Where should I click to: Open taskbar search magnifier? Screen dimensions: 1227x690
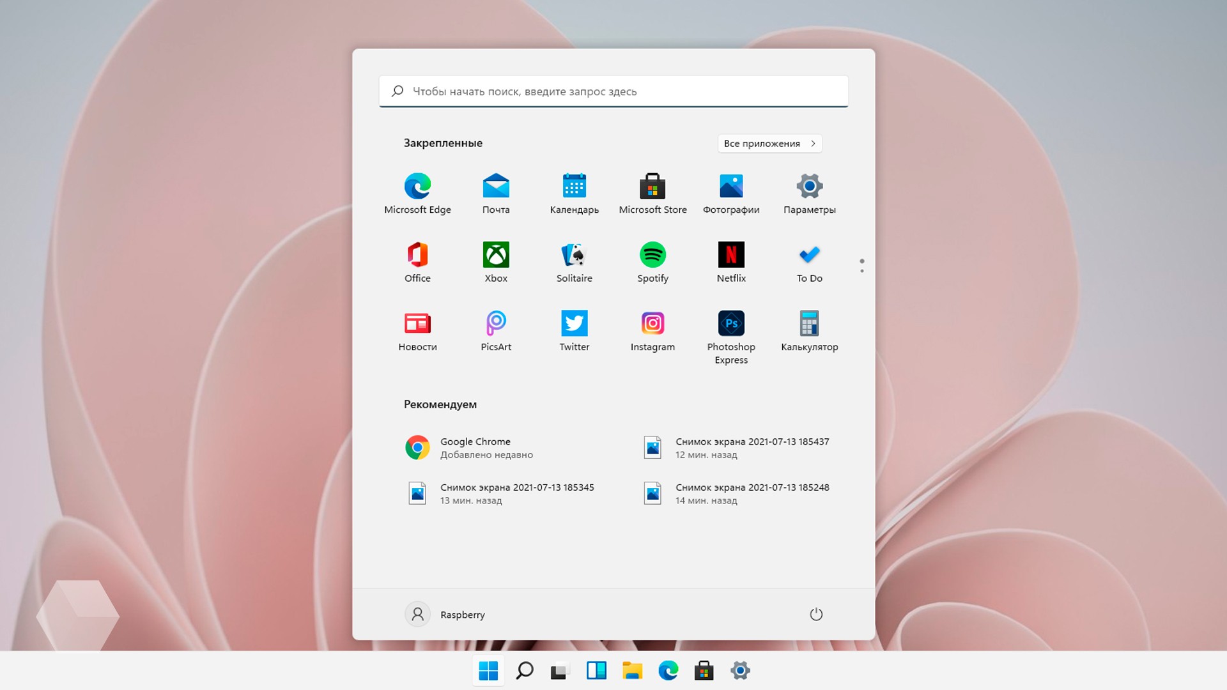tap(525, 671)
